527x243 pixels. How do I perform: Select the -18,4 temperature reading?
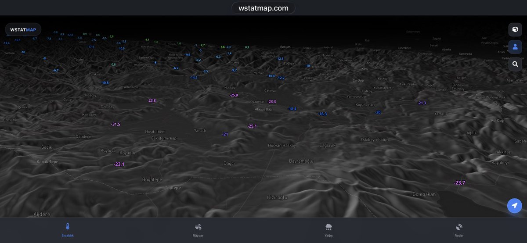[292, 109]
